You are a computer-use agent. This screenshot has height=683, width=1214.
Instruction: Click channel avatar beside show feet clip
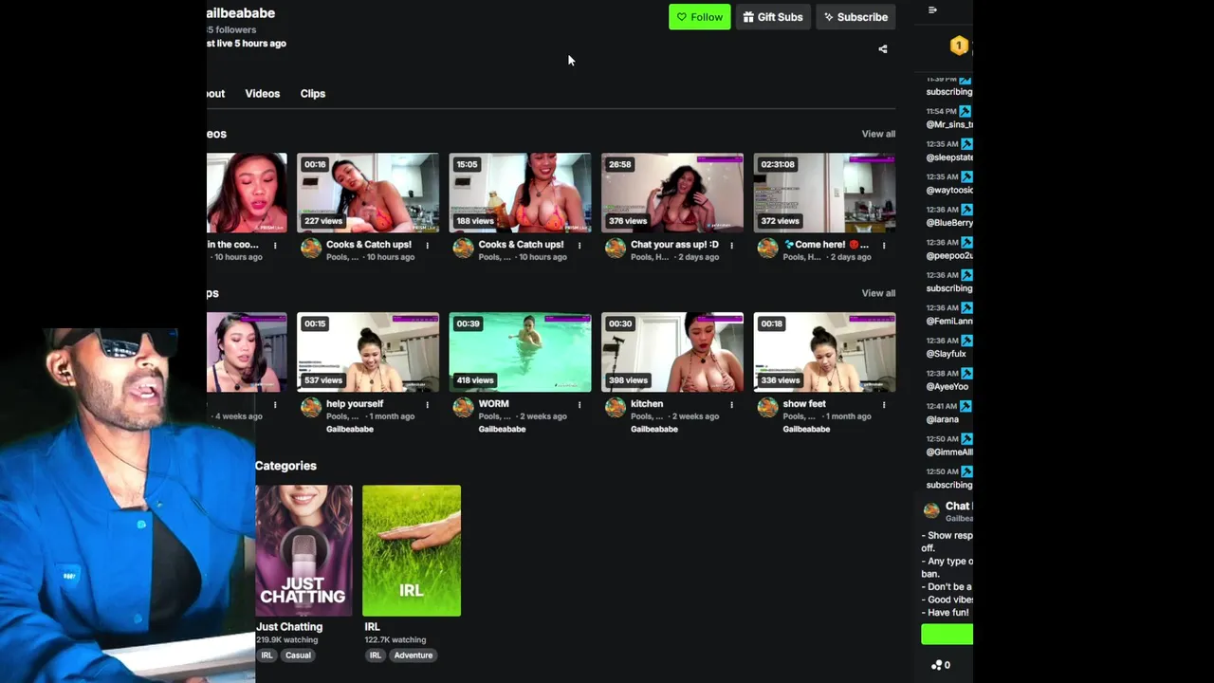point(767,407)
